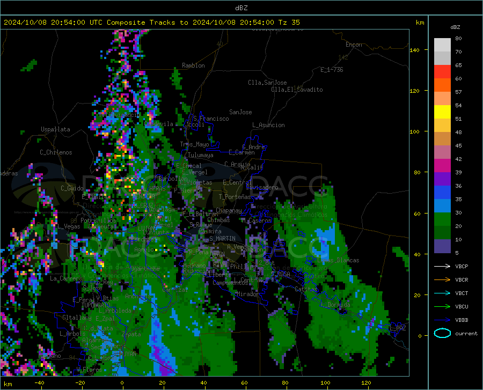Click the 'L_Vegas' map label

(x=69, y=226)
